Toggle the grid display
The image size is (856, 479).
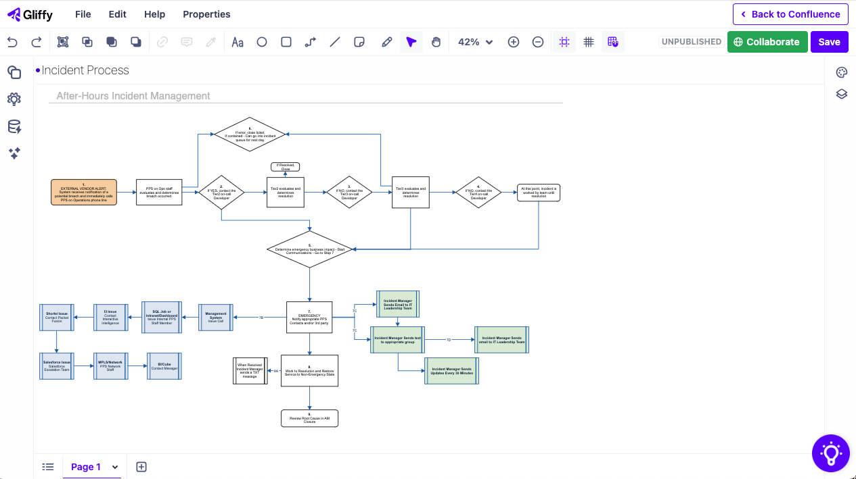pyautogui.click(x=589, y=42)
